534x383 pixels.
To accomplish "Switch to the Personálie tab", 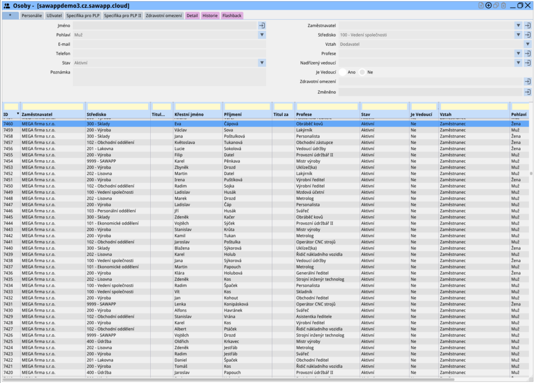I will [32, 16].
